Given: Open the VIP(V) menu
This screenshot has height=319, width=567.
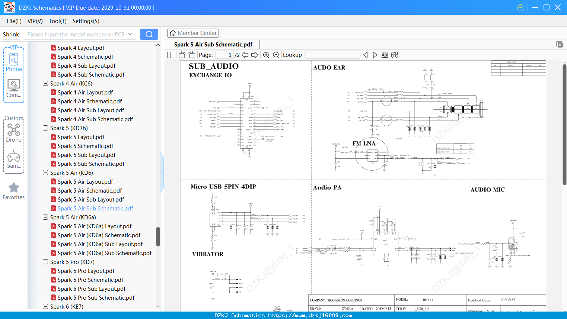Looking at the screenshot, I should tap(35, 21).
